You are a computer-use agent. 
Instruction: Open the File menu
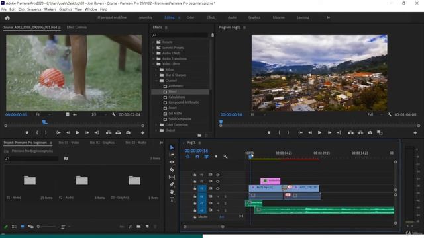(x=4, y=9)
